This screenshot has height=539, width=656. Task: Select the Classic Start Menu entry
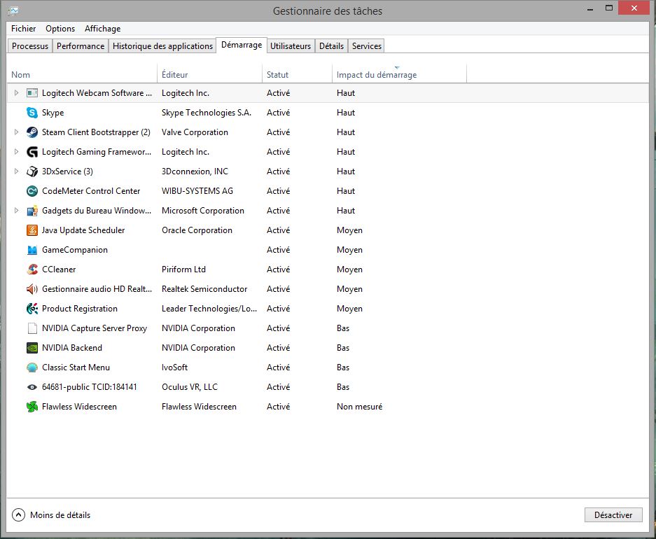pos(76,367)
